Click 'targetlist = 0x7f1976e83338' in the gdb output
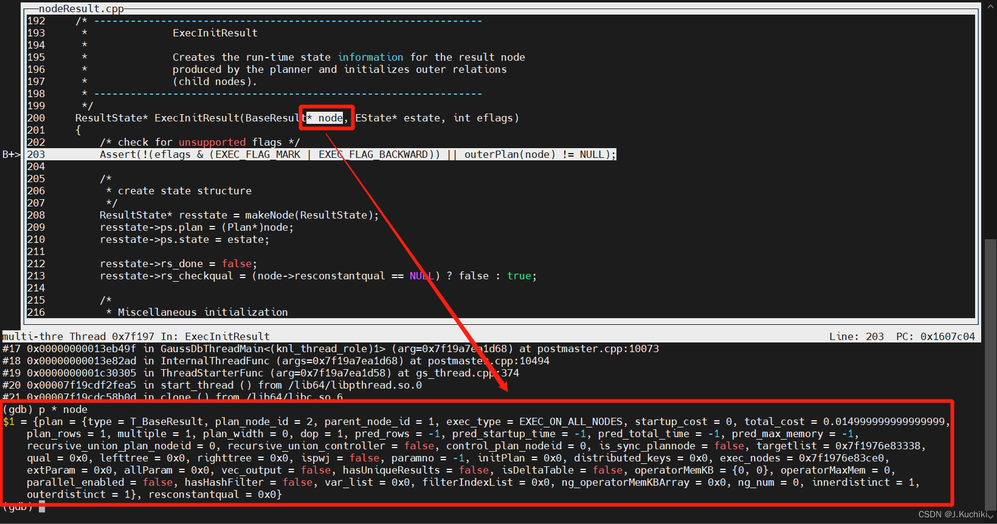 point(838,446)
